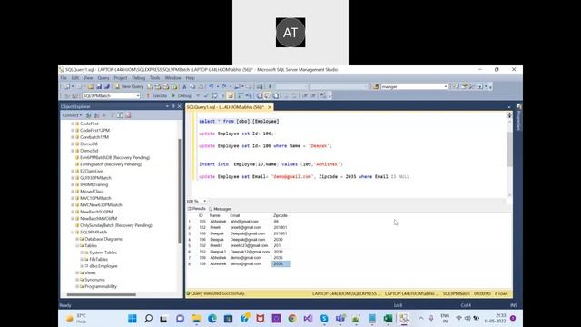The height and width of the screenshot is (327, 581).
Task: Click the Save icon in the toolbar
Action: [99, 86]
